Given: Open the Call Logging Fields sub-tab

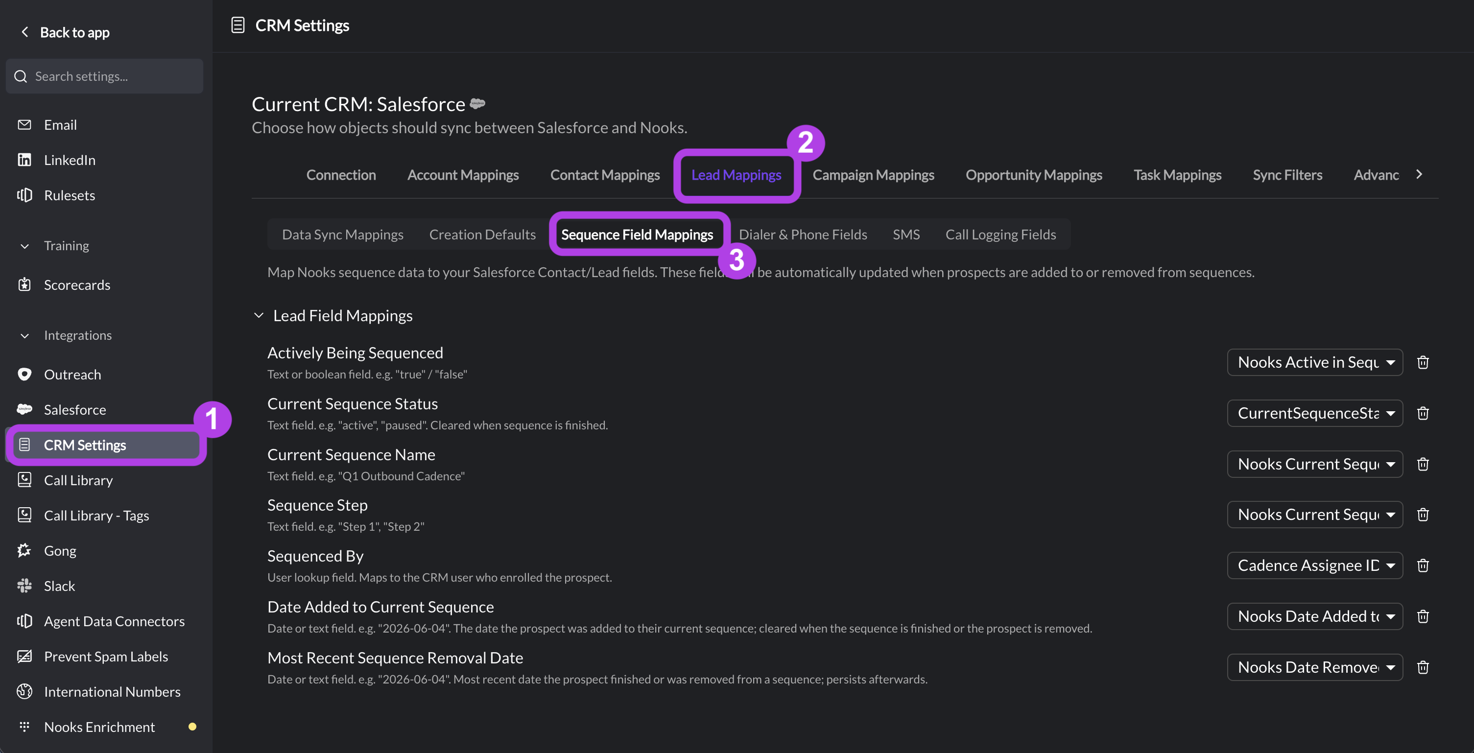Looking at the screenshot, I should 1001,234.
